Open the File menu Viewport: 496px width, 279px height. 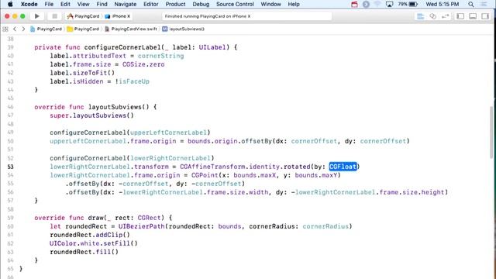point(49,4)
